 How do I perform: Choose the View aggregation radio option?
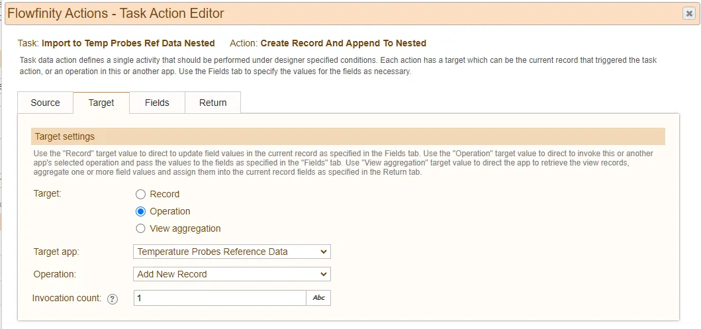pyautogui.click(x=141, y=228)
